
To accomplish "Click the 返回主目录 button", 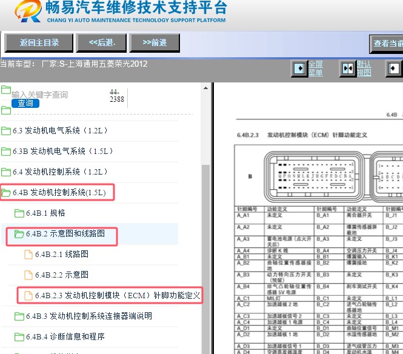I will coord(39,42).
